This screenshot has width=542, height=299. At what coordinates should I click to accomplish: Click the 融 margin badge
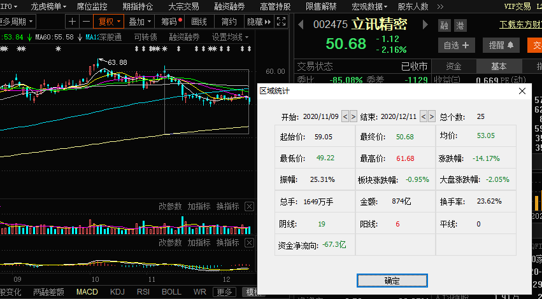[445, 25]
